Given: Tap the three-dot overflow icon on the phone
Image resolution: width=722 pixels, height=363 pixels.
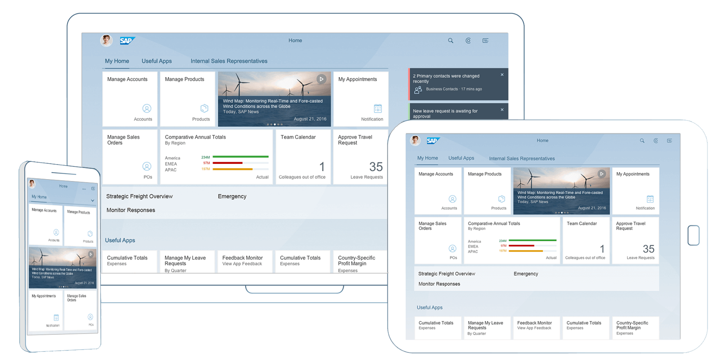Looking at the screenshot, I should pyautogui.click(x=84, y=189).
